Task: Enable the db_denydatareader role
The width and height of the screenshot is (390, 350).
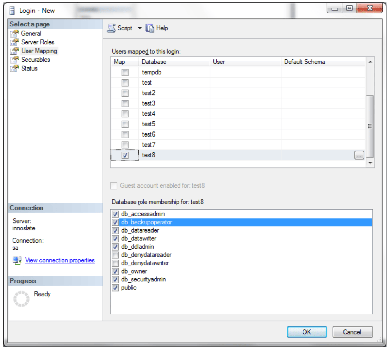Action: coord(115,255)
